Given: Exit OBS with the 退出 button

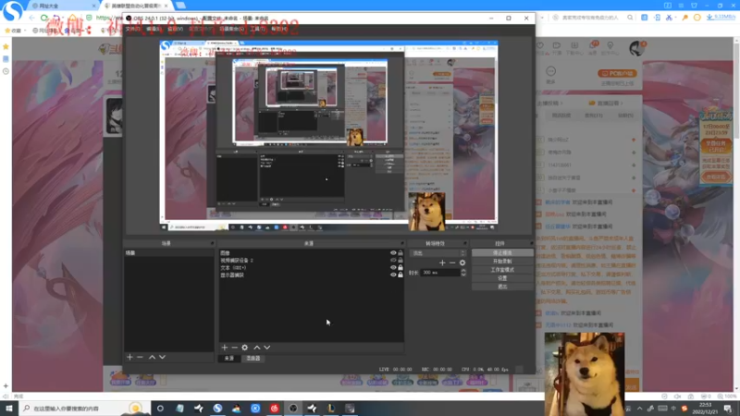Looking at the screenshot, I should 502,287.
